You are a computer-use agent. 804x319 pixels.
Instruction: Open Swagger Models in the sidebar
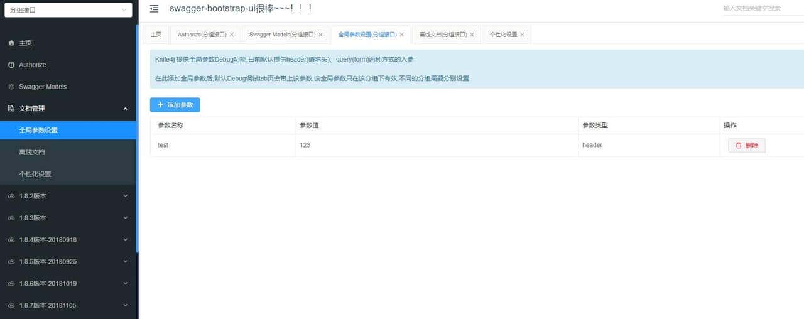(68, 87)
